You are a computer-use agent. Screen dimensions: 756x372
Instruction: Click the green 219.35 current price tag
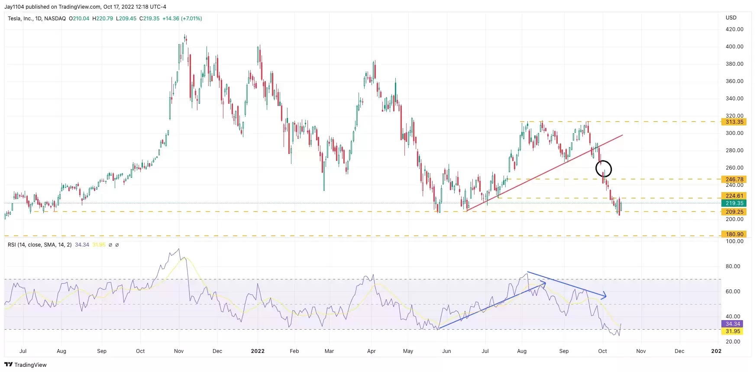point(734,203)
